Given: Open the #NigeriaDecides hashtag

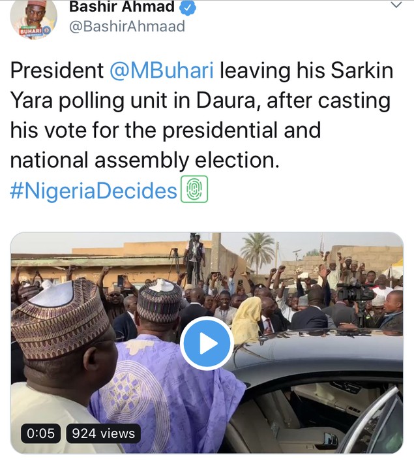Looking at the screenshot, I should pos(94,191).
